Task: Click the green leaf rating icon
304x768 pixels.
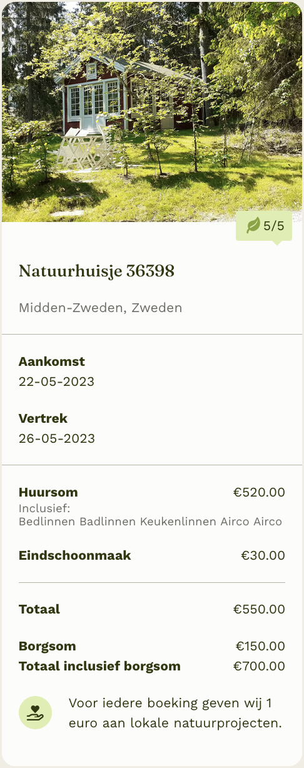Action: click(253, 226)
